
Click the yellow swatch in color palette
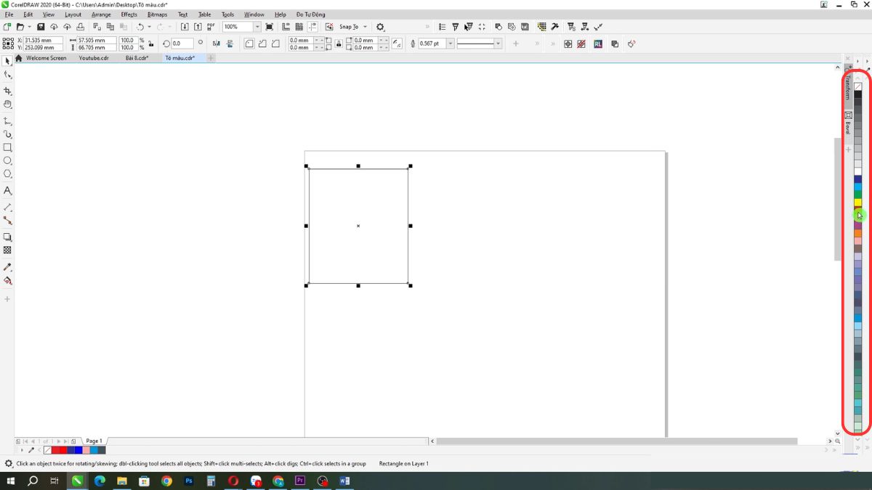[857, 202]
